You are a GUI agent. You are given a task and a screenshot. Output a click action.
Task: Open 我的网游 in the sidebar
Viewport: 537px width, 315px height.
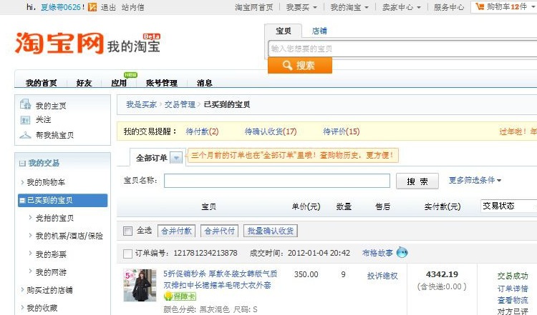point(51,272)
